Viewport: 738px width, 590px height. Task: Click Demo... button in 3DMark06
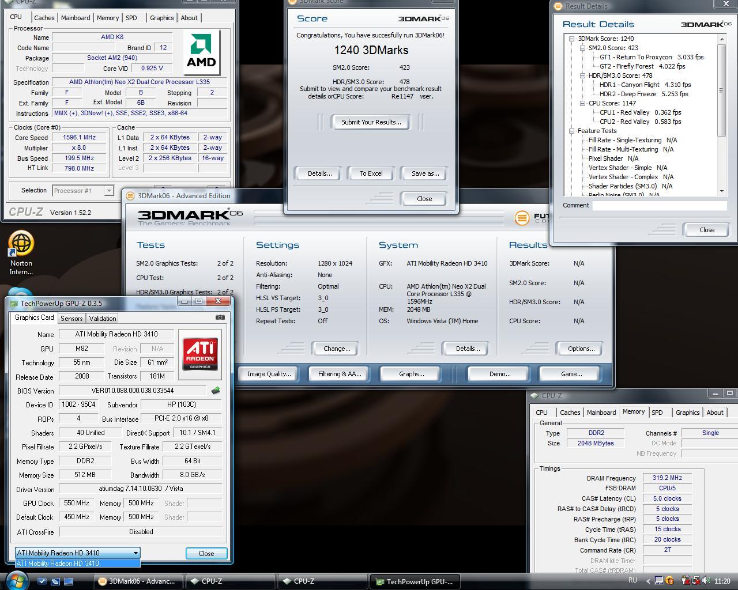click(499, 374)
